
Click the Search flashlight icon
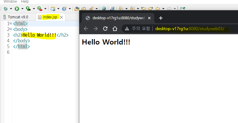pyautogui.click(x=91, y=9)
